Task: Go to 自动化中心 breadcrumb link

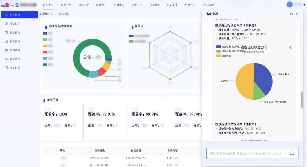Action: click(x=46, y=14)
